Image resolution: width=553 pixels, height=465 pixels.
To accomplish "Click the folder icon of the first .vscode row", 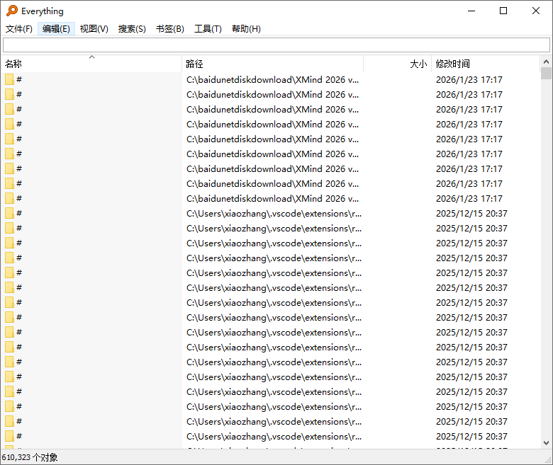I will [x=9, y=213].
